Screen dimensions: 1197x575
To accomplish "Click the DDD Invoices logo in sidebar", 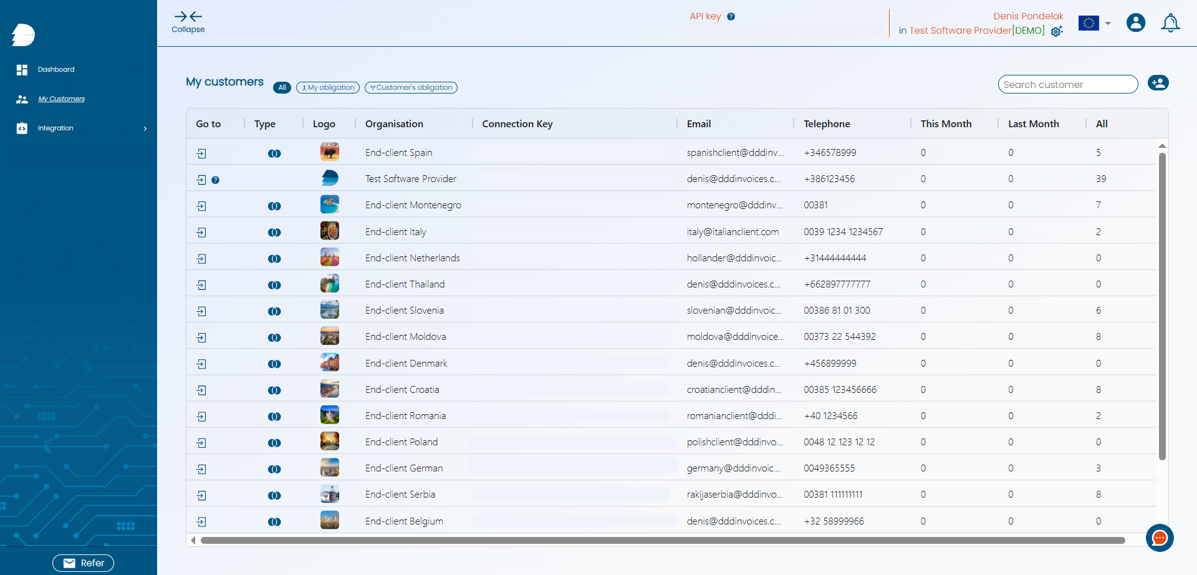I will tap(23, 35).
